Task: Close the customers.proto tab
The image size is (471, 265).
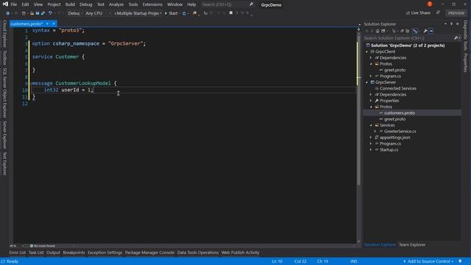Action: [x=54, y=24]
